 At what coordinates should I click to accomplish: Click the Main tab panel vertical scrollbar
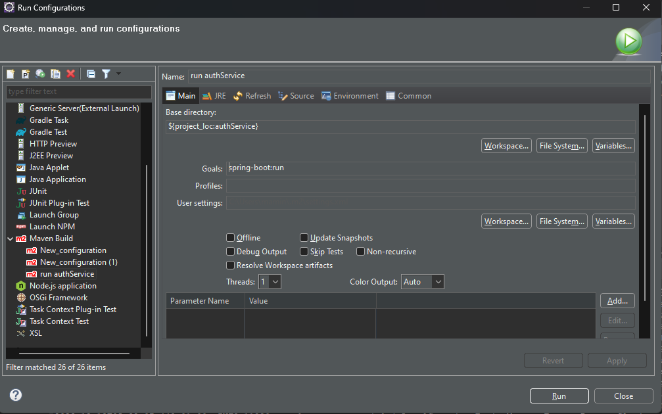pos(645,207)
